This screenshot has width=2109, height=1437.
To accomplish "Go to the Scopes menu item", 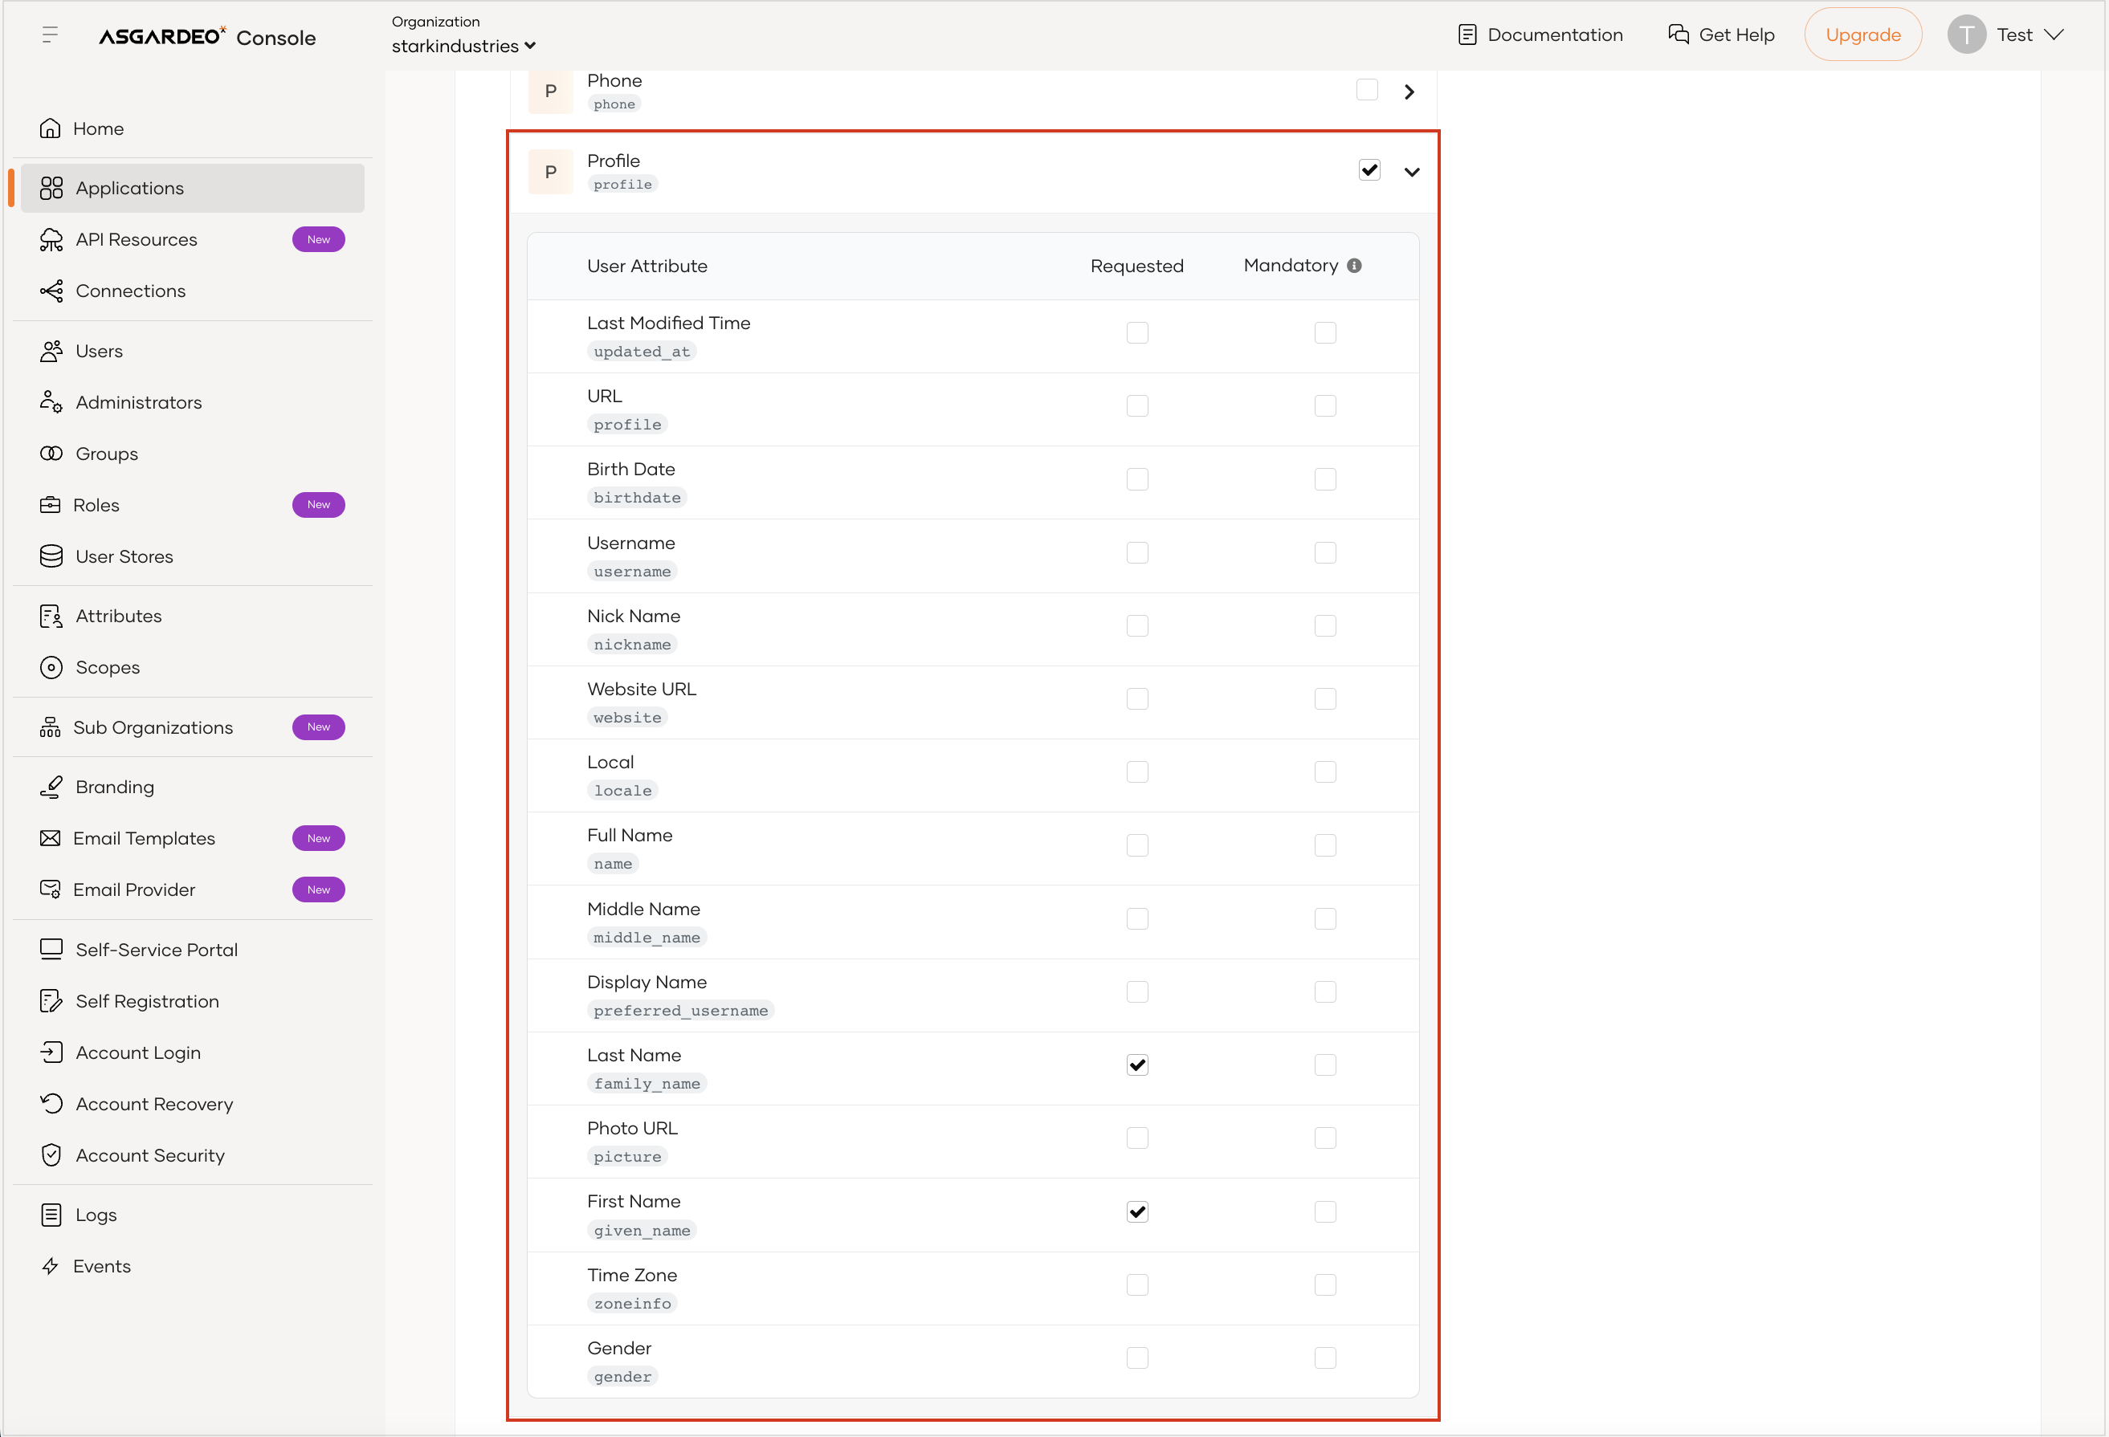I will (x=107, y=668).
